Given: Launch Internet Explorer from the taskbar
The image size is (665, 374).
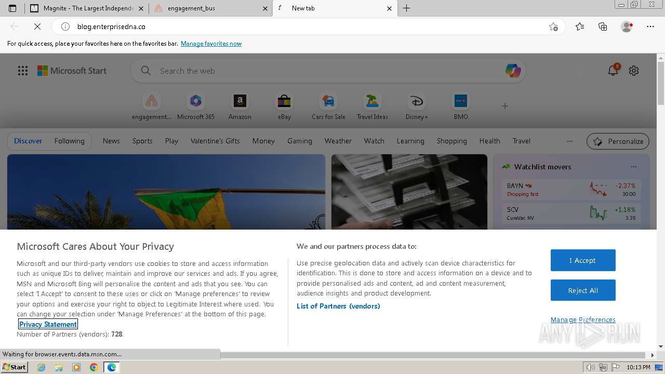Looking at the screenshot, I should click(x=41, y=367).
